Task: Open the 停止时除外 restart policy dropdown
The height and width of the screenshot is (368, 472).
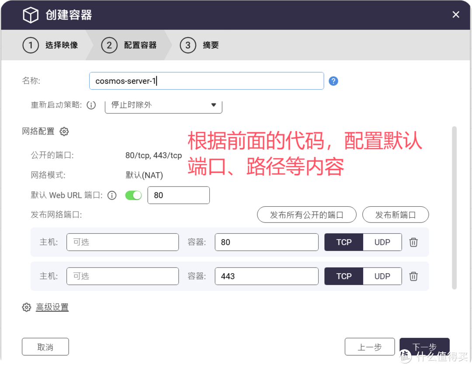Action: coord(163,105)
